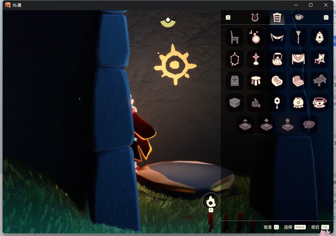Select the cream beanbag chair prop
Viewport: 336px width, 236px height.
click(x=277, y=81)
